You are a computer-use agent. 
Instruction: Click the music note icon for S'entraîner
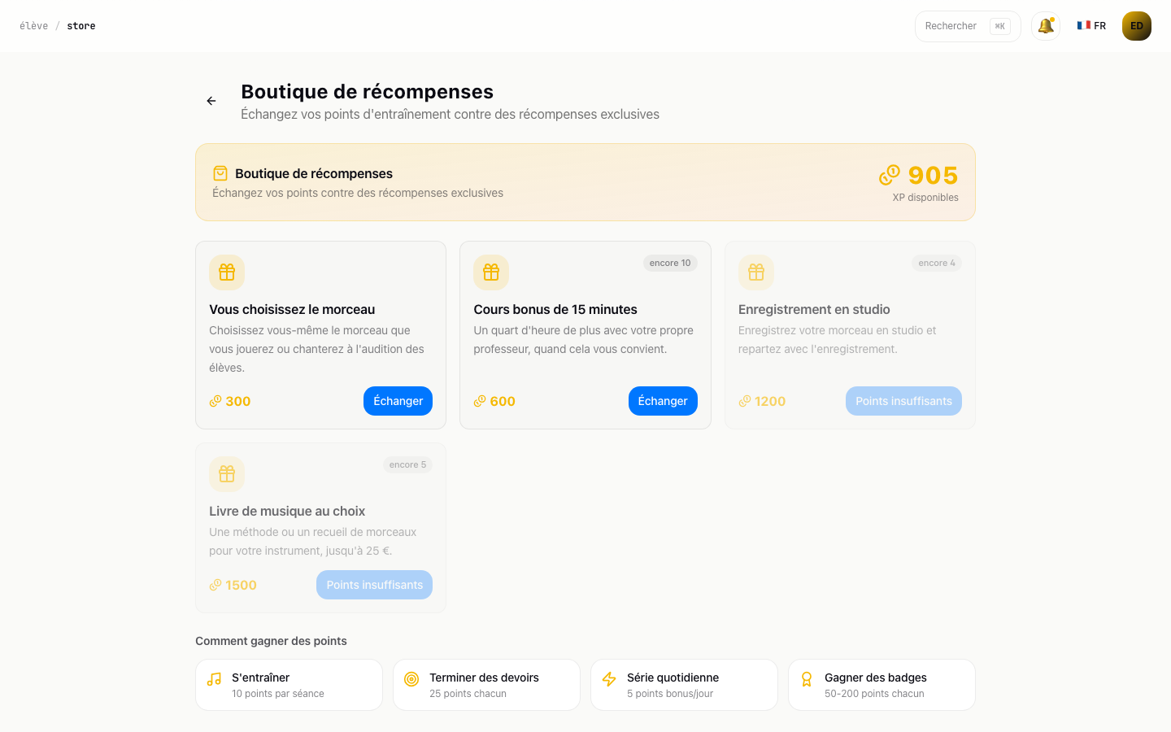coord(215,679)
